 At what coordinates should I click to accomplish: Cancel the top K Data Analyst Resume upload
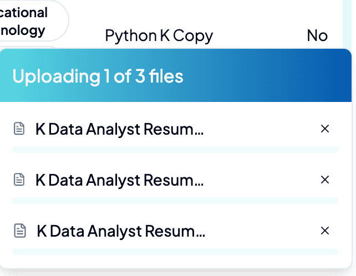pyautogui.click(x=325, y=129)
